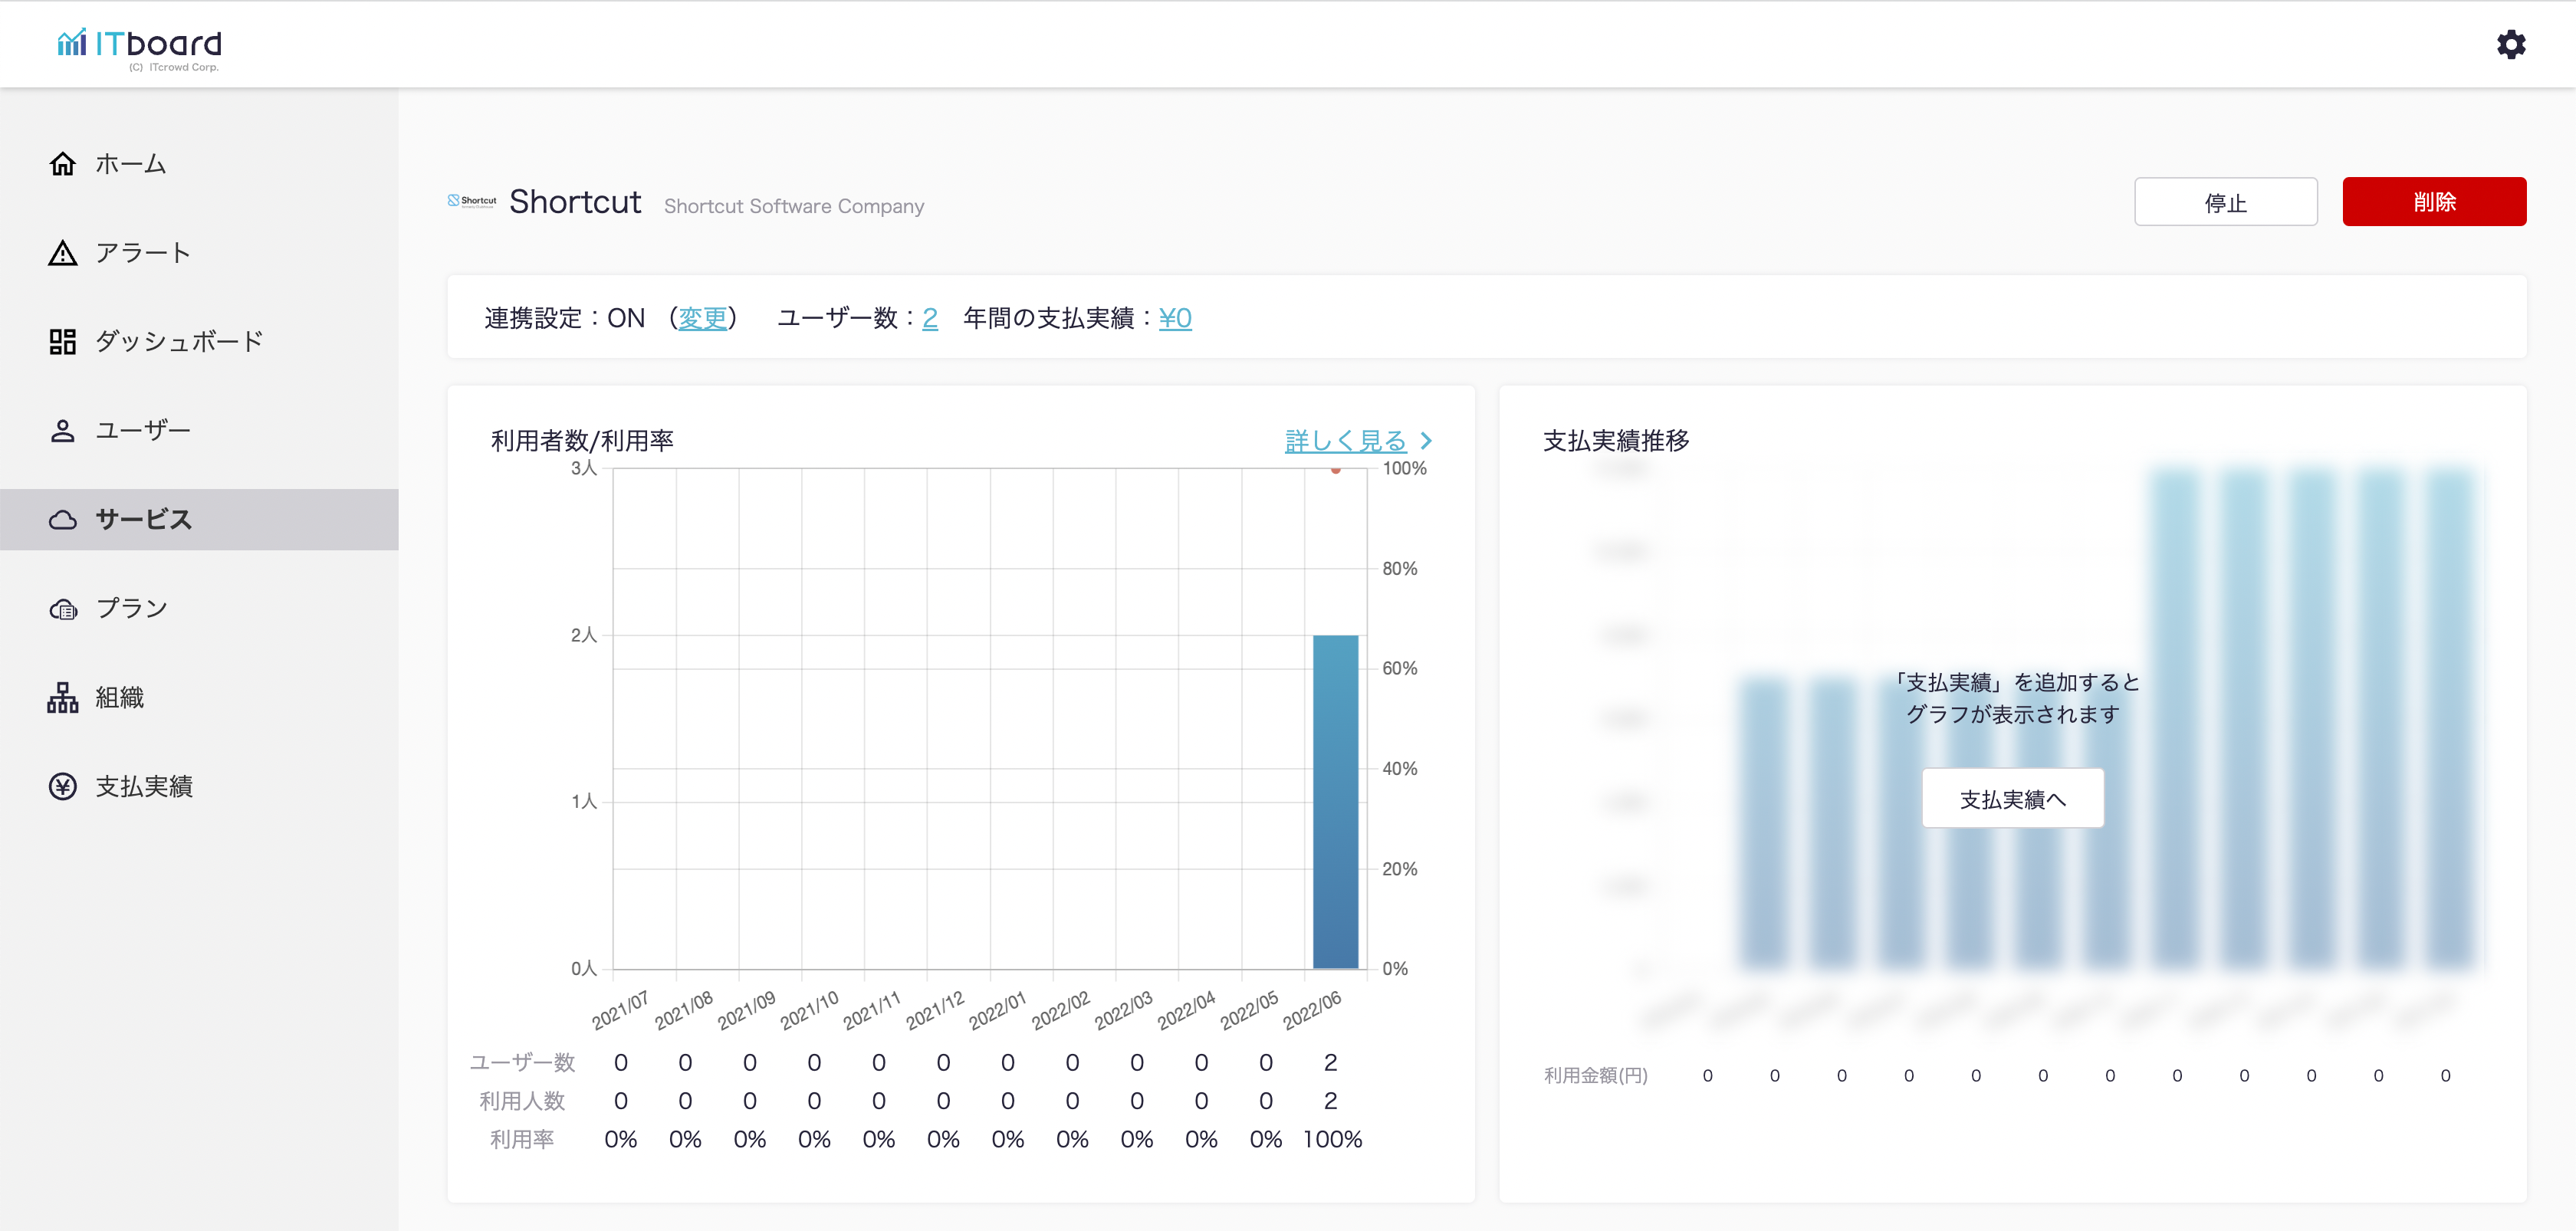Click the ITboard logo

(x=140, y=46)
